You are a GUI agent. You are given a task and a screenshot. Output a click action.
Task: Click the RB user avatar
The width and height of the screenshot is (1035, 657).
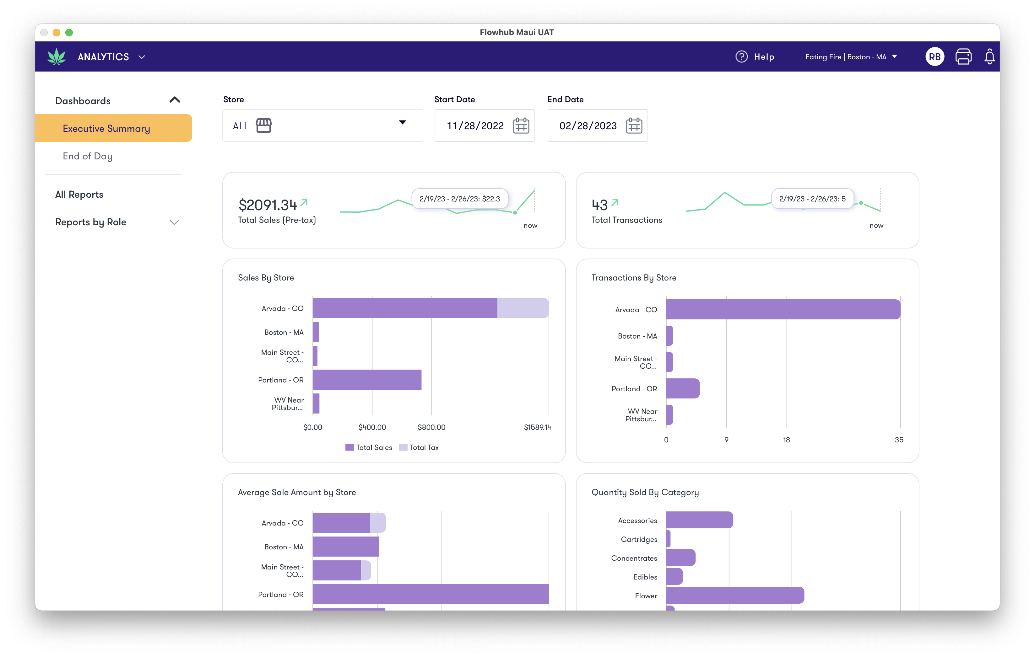pos(935,57)
